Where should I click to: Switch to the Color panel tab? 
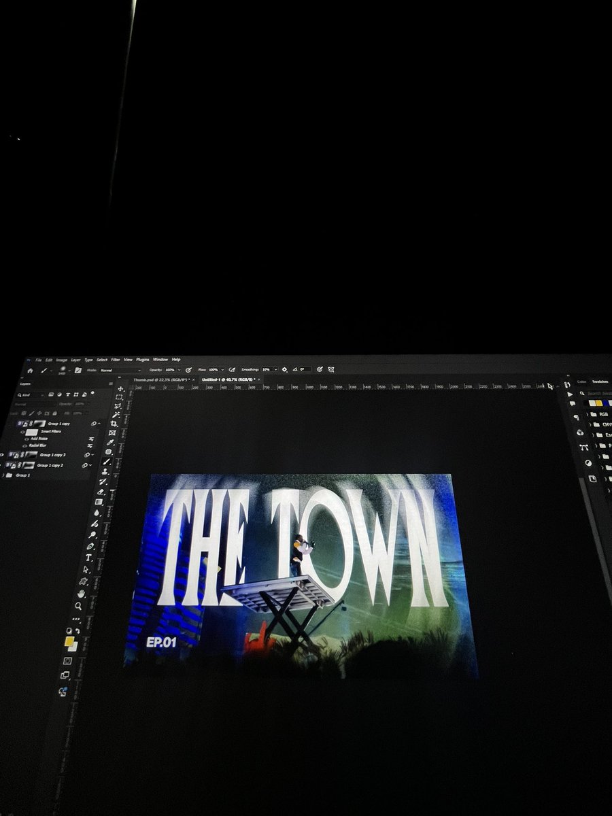(x=581, y=381)
